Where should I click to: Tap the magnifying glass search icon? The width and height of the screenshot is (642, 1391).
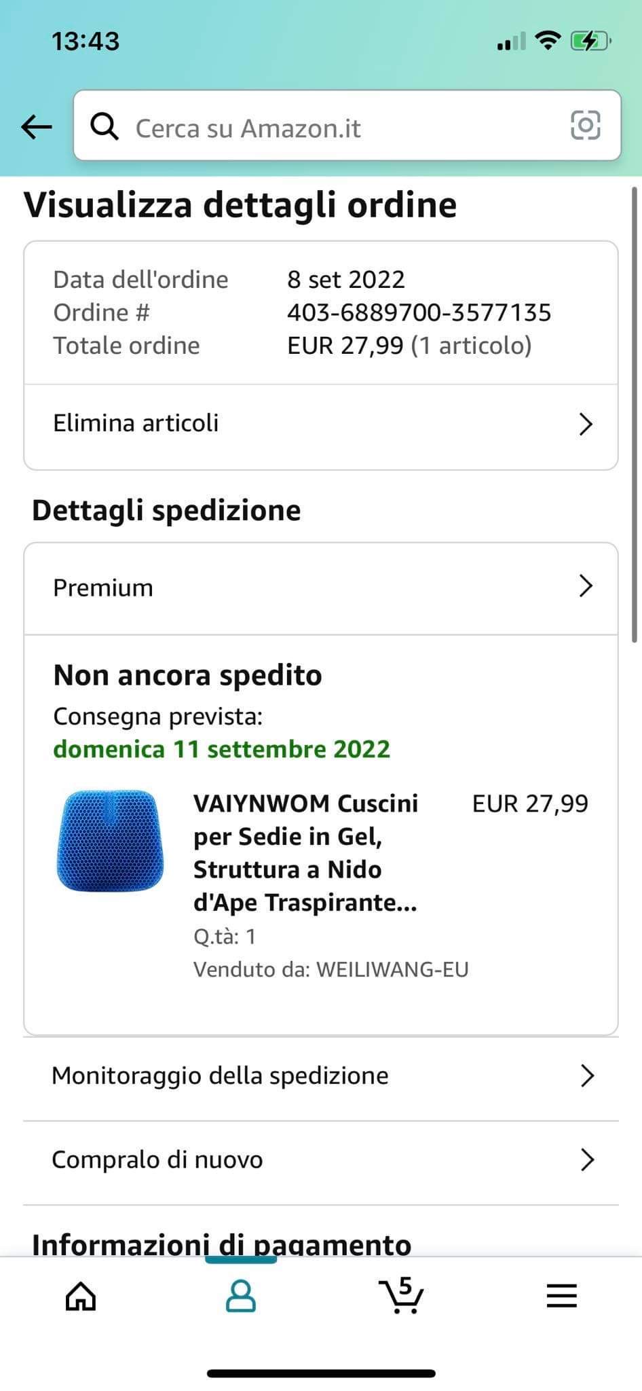coord(105,126)
